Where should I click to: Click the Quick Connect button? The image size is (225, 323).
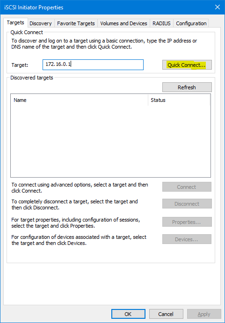coord(187,65)
